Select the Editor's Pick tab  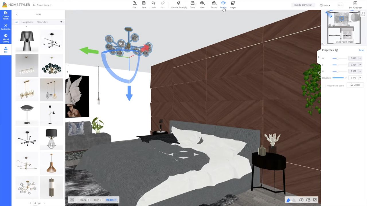(42, 22)
